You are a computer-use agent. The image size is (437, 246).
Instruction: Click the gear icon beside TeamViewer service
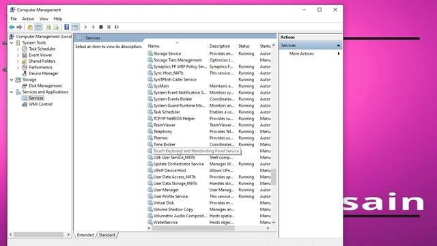[x=150, y=124]
